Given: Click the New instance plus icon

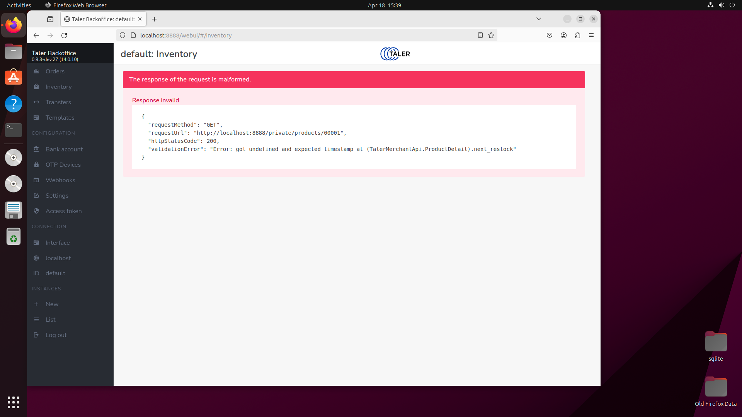Looking at the screenshot, I should coord(36,304).
